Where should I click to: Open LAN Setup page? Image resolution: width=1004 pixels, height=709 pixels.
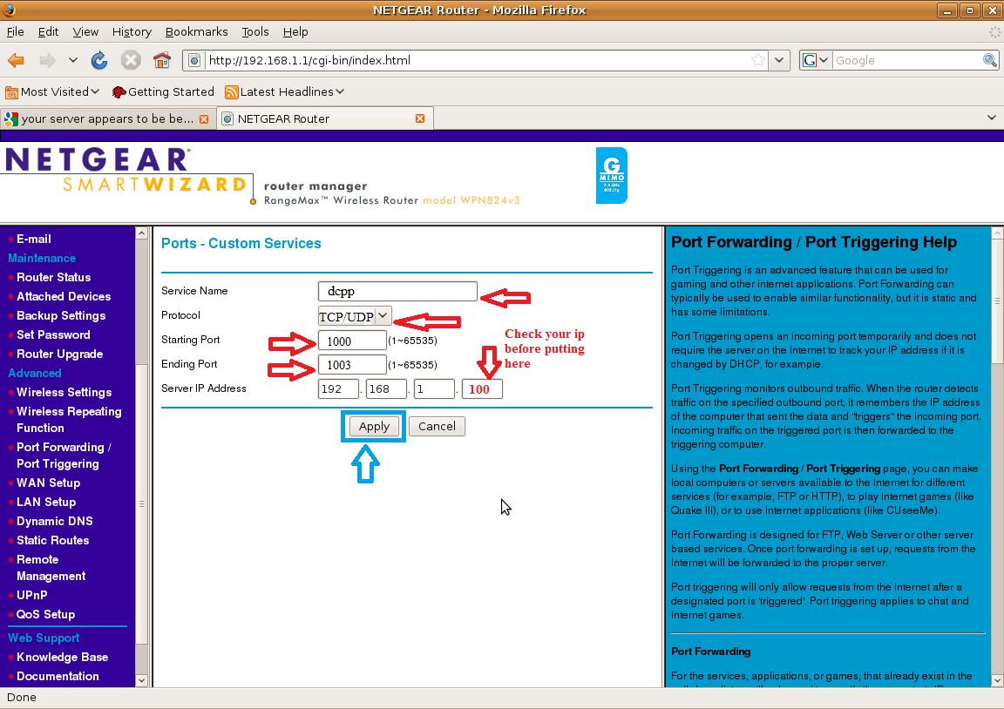coord(46,503)
